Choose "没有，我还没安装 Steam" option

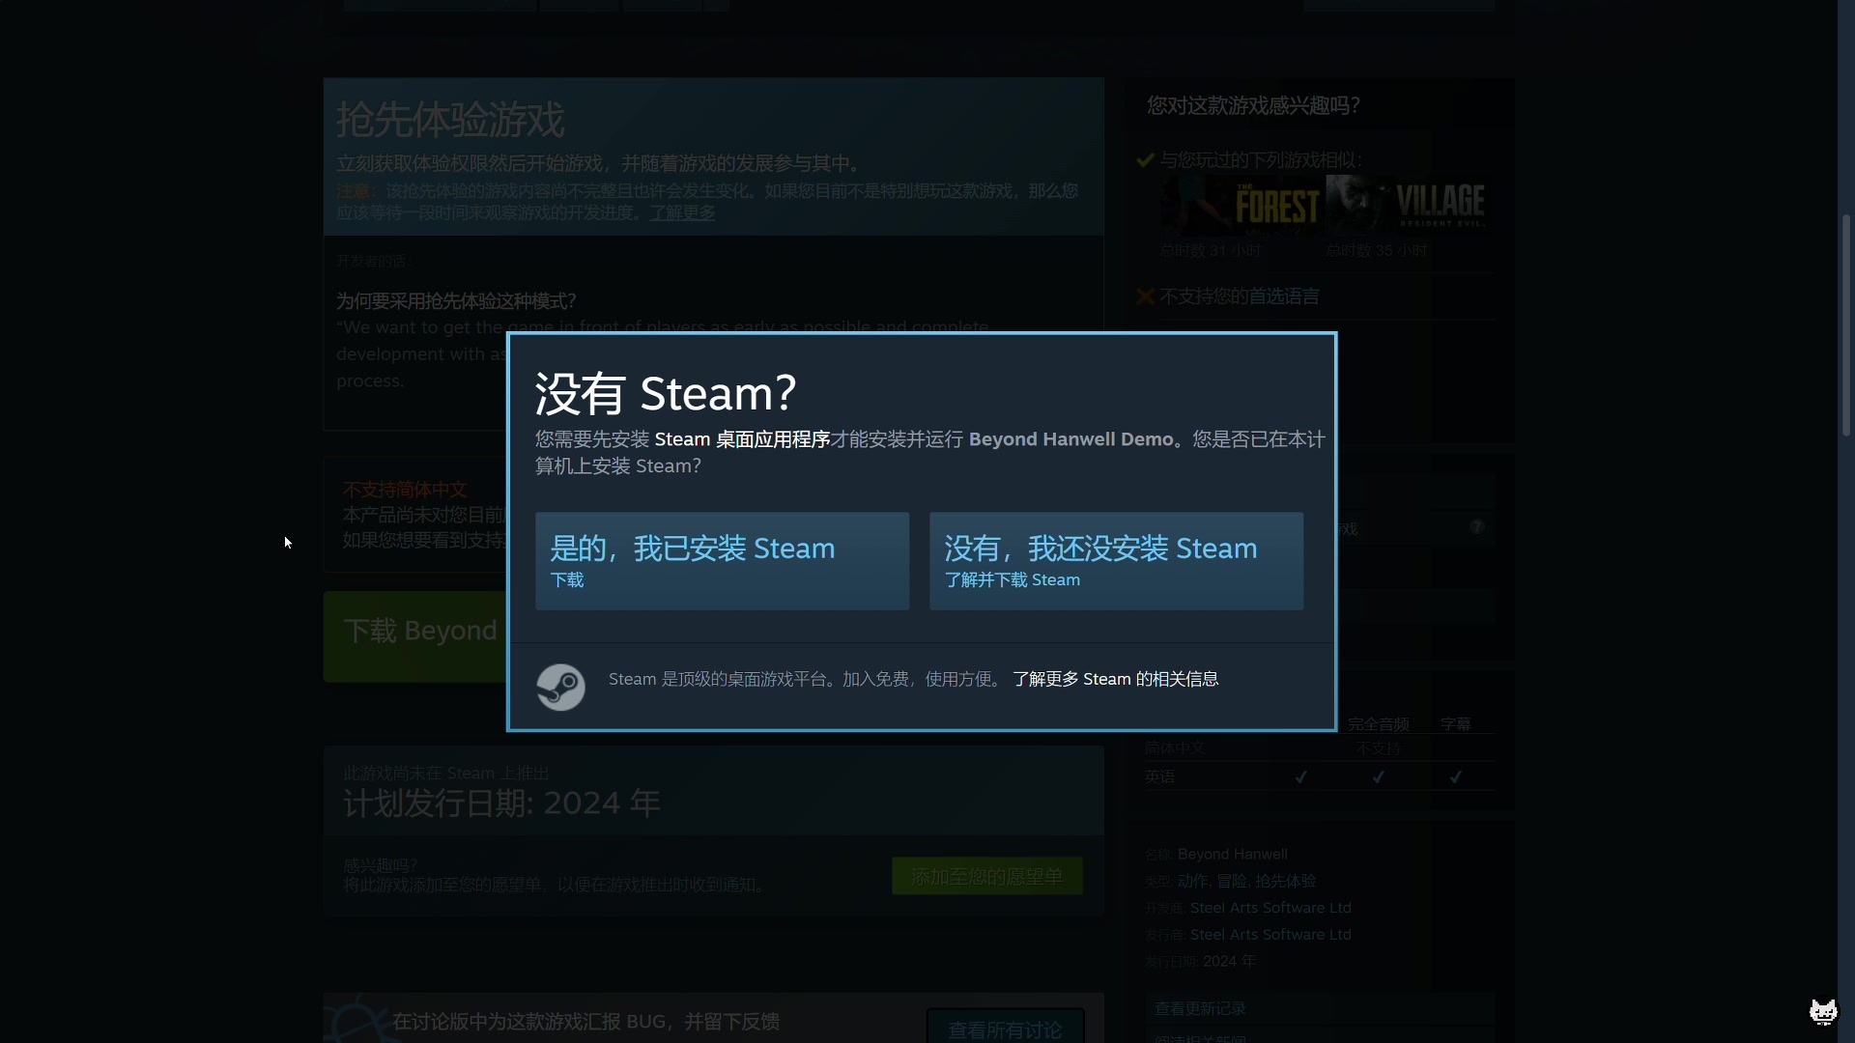(x=1116, y=561)
